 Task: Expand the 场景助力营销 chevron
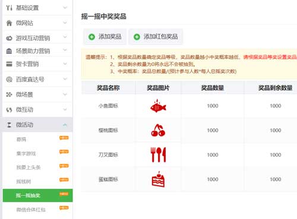[65, 50]
